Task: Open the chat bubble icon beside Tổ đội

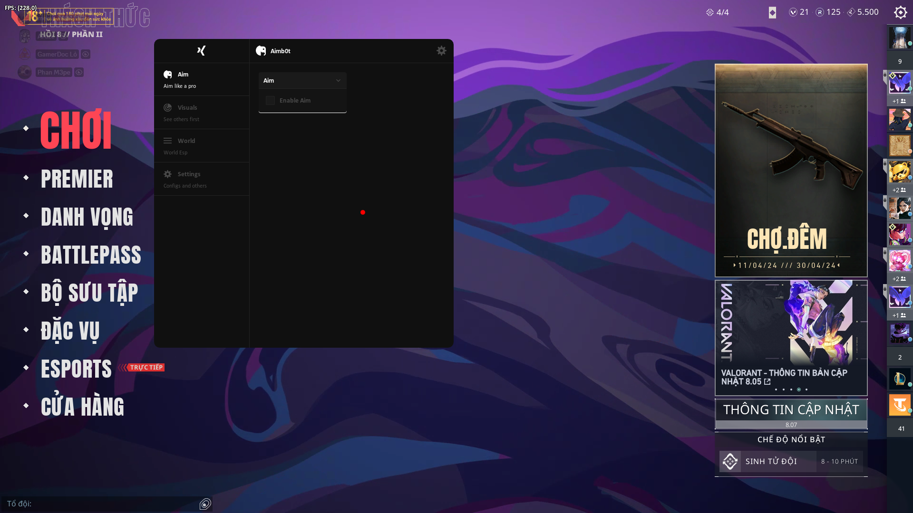Action: coord(205,504)
